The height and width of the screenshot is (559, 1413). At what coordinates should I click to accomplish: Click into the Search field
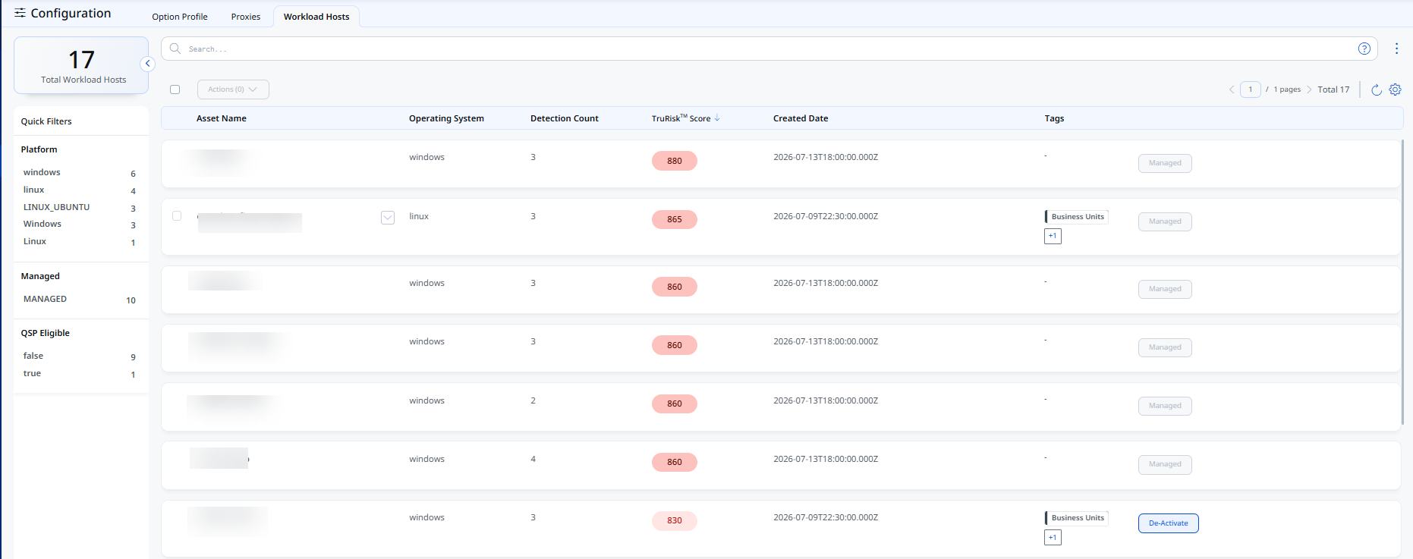pos(769,49)
